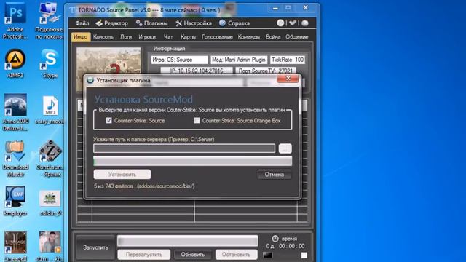Click the Обновить button

coord(192,255)
